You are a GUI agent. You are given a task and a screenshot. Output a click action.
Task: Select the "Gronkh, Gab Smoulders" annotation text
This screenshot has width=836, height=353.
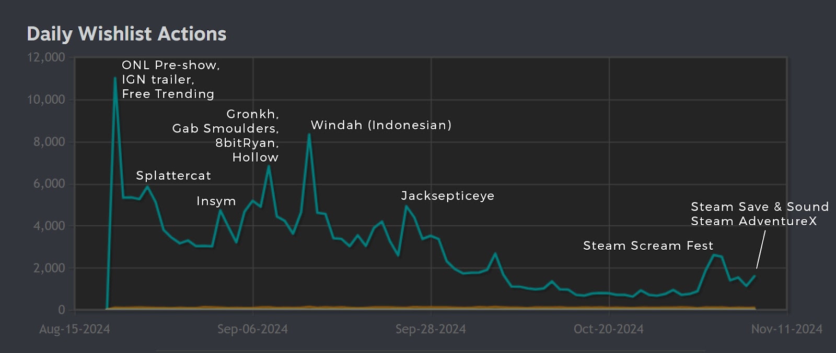click(226, 121)
